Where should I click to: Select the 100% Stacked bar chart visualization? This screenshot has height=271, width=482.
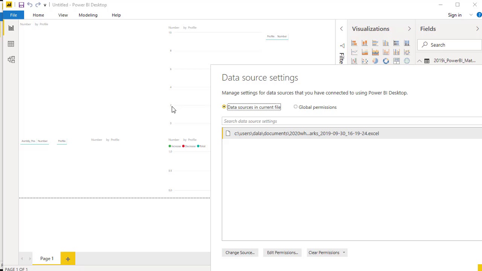pos(396,43)
